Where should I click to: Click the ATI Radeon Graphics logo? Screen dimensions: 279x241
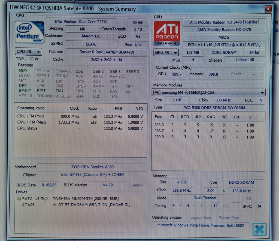[167, 34]
